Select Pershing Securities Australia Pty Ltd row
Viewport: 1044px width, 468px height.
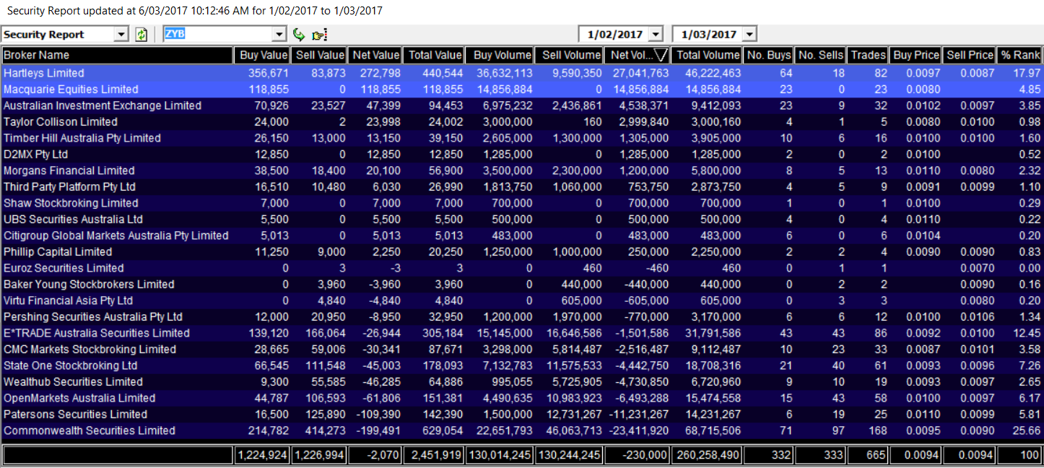pyautogui.click(x=522, y=317)
